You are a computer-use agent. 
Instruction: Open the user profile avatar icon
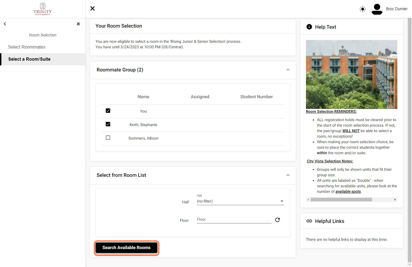tap(377, 9)
